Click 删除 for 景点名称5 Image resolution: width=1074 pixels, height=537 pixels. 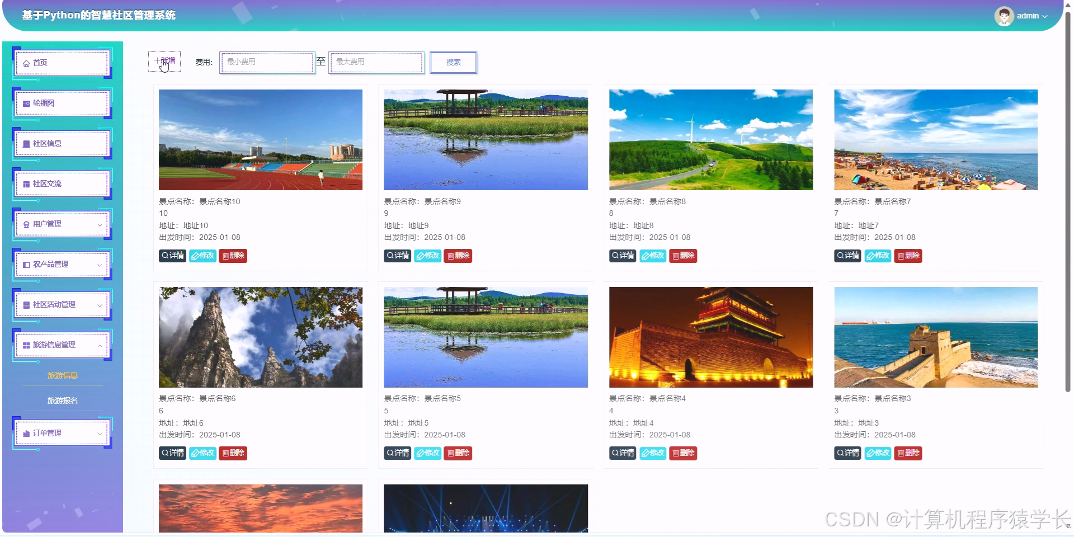pyautogui.click(x=458, y=453)
